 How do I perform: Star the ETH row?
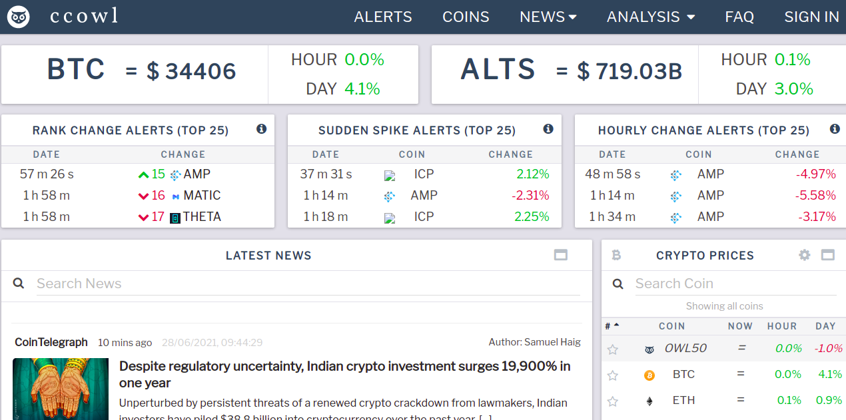coord(612,401)
